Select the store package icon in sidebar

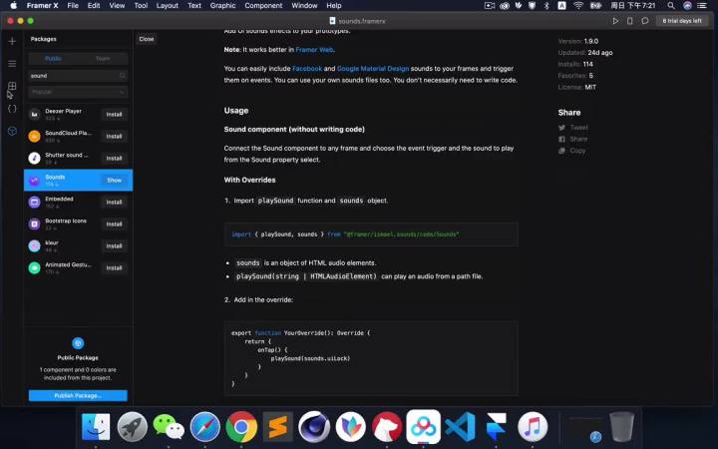tap(12, 131)
